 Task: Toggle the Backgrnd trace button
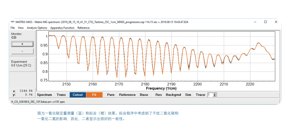coord(173,95)
